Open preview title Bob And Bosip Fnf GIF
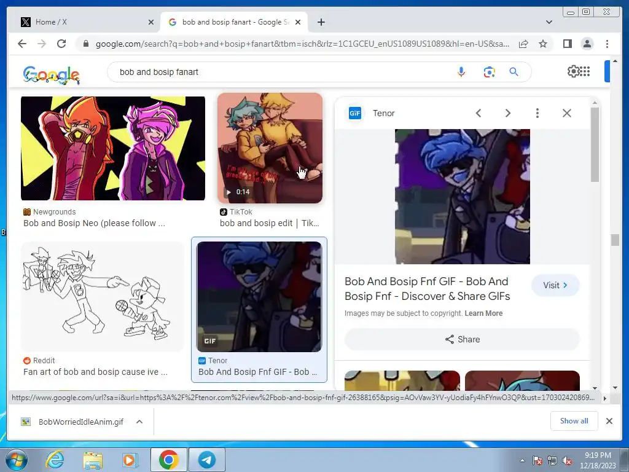629x472 pixels. pos(428,289)
